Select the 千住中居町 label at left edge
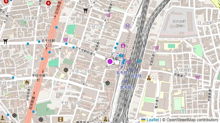Viewport: 220px width, 123px height. click(x=10, y=83)
